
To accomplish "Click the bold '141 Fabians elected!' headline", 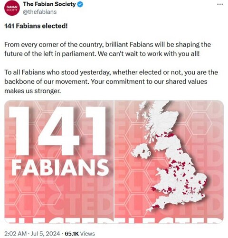I will [36, 26].
